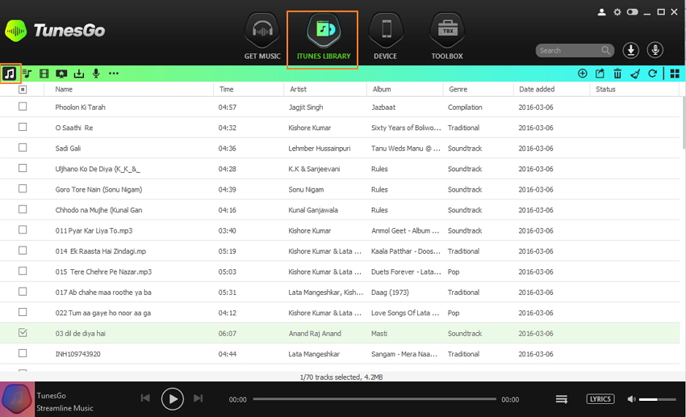The width and height of the screenshot is (686, 417).
Task: Check the box for Phoolon Ki Tarah
Action: [23, 107]
